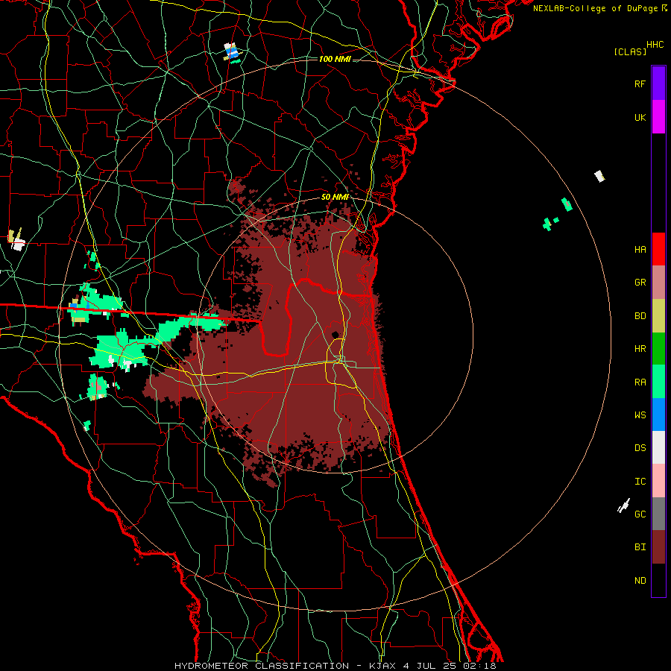
Task: Click the small white echo beside GC label
Action: point(623,505)
